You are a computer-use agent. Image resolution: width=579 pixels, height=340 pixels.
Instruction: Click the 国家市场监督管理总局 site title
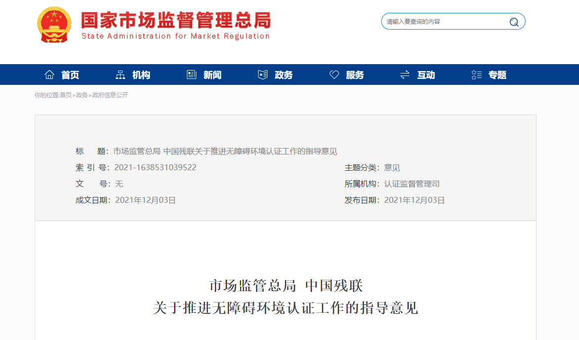[x=176, y=20]
